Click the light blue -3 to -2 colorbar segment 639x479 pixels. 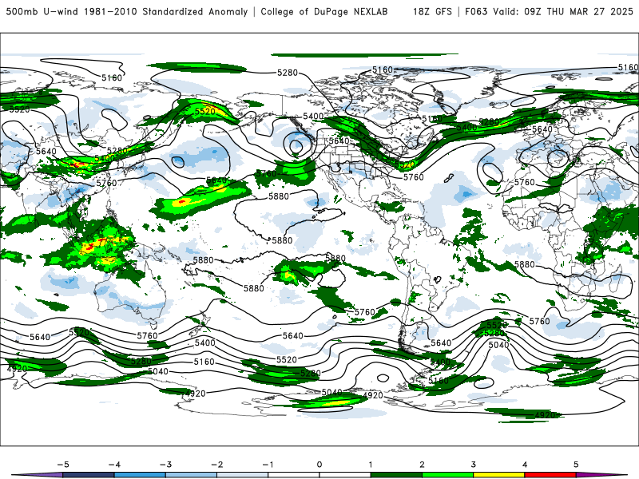click(x=191, y=475)
